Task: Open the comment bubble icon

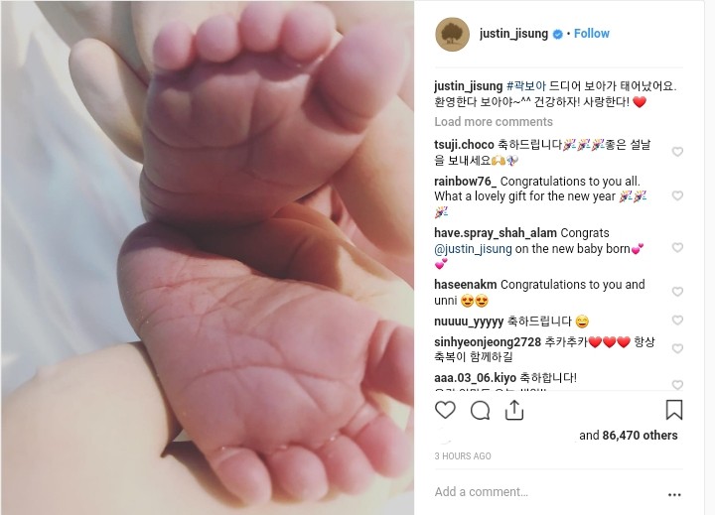Action: click(x=481, y=410)
